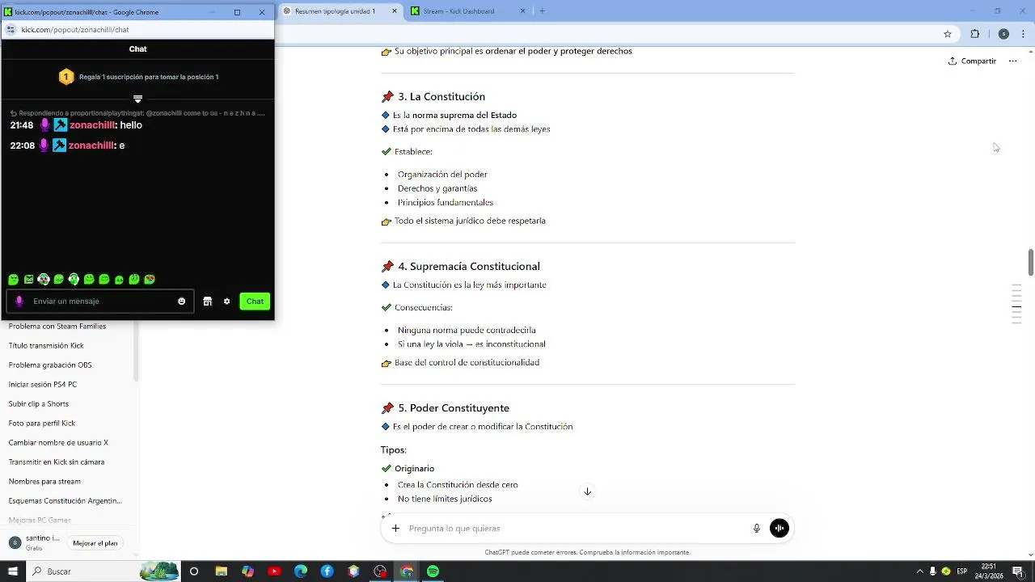Close the Stream - Kick Dashboard tab
The height and width of the screenshot is (582, 1035).
click(522, 11)
